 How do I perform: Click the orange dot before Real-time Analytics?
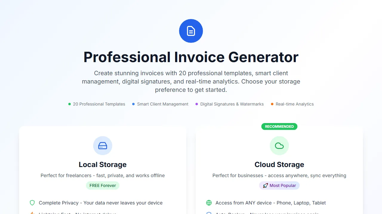pos(272,104)
